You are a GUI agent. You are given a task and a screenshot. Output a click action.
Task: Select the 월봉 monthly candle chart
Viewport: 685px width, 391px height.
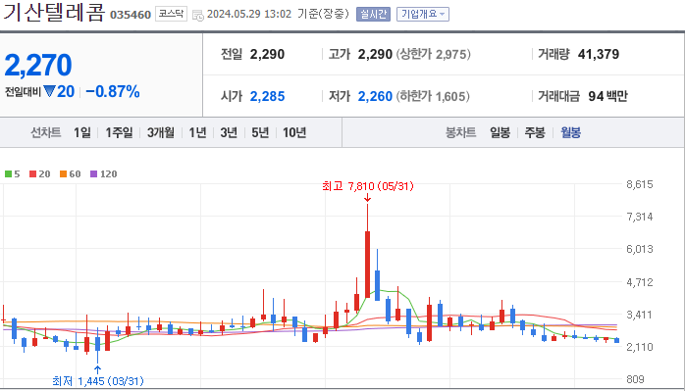click(x=570, y=132)
